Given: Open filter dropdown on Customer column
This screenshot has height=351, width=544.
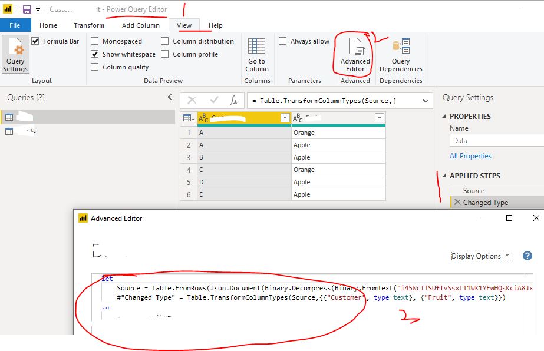Looking at the screenshot, I should 285,118.
